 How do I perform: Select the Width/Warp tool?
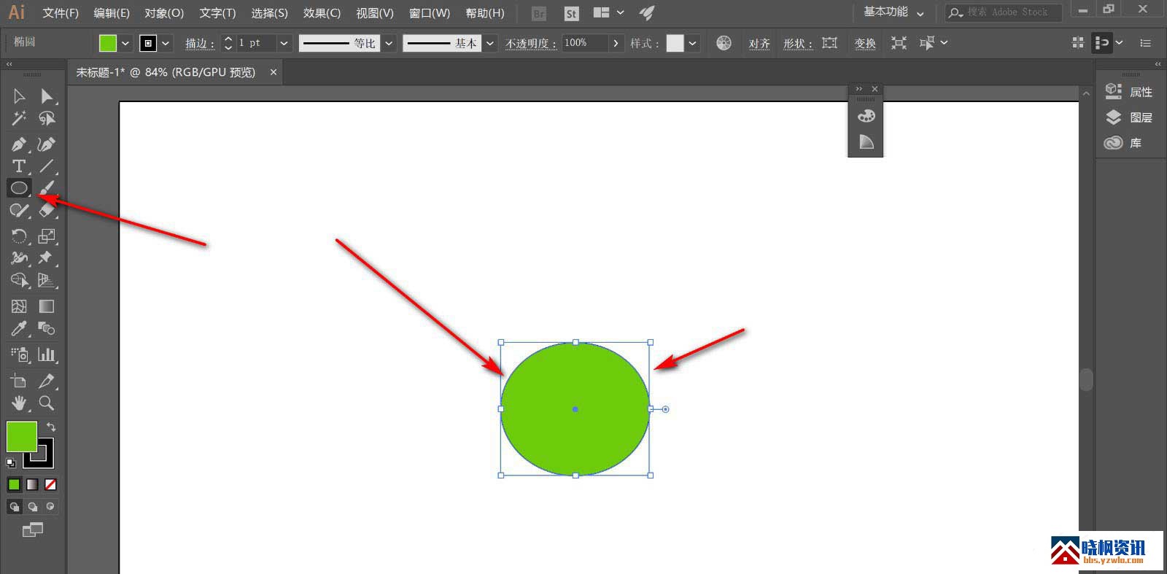[x=19, y=258]
